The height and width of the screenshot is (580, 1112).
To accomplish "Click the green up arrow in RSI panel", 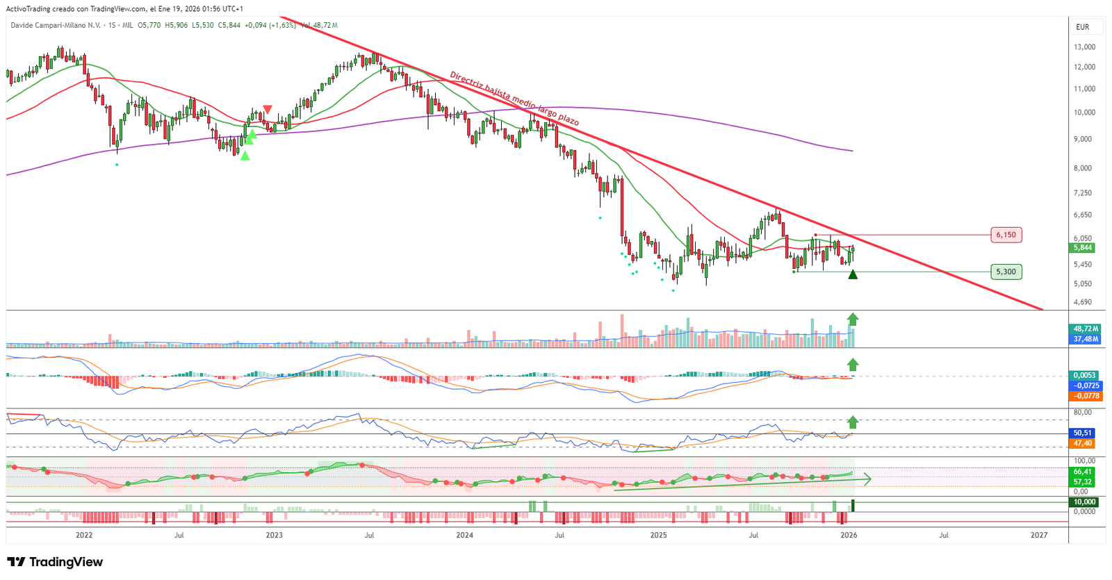I will coord(853,422).
